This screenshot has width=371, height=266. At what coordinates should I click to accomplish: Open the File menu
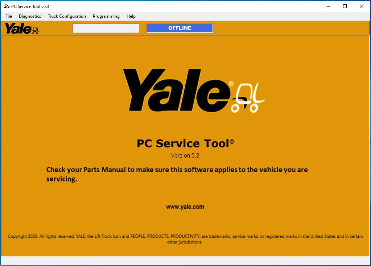(8, 16)
